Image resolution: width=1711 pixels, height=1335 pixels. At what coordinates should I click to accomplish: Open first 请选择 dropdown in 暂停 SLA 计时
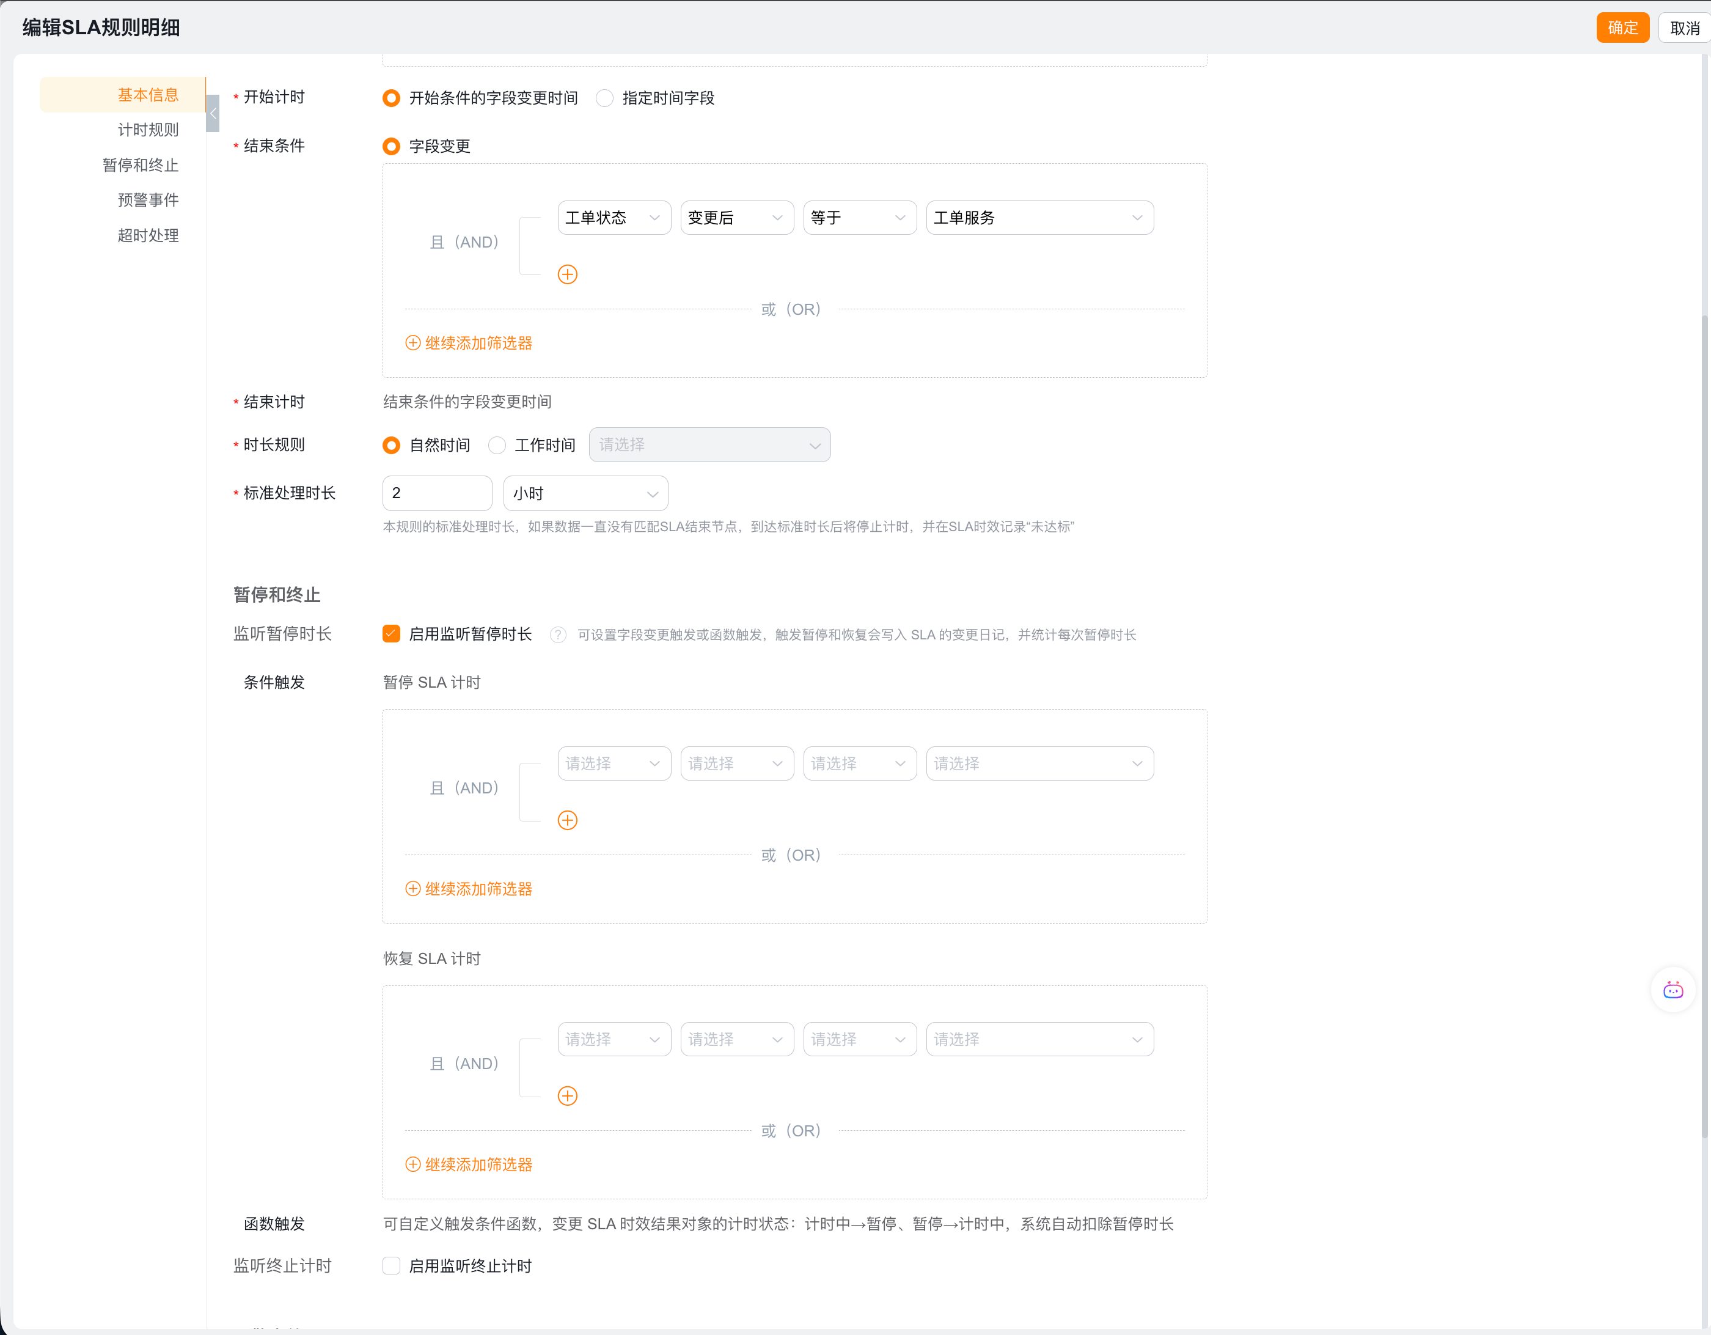pyautogui.click(x=614, y=763)
